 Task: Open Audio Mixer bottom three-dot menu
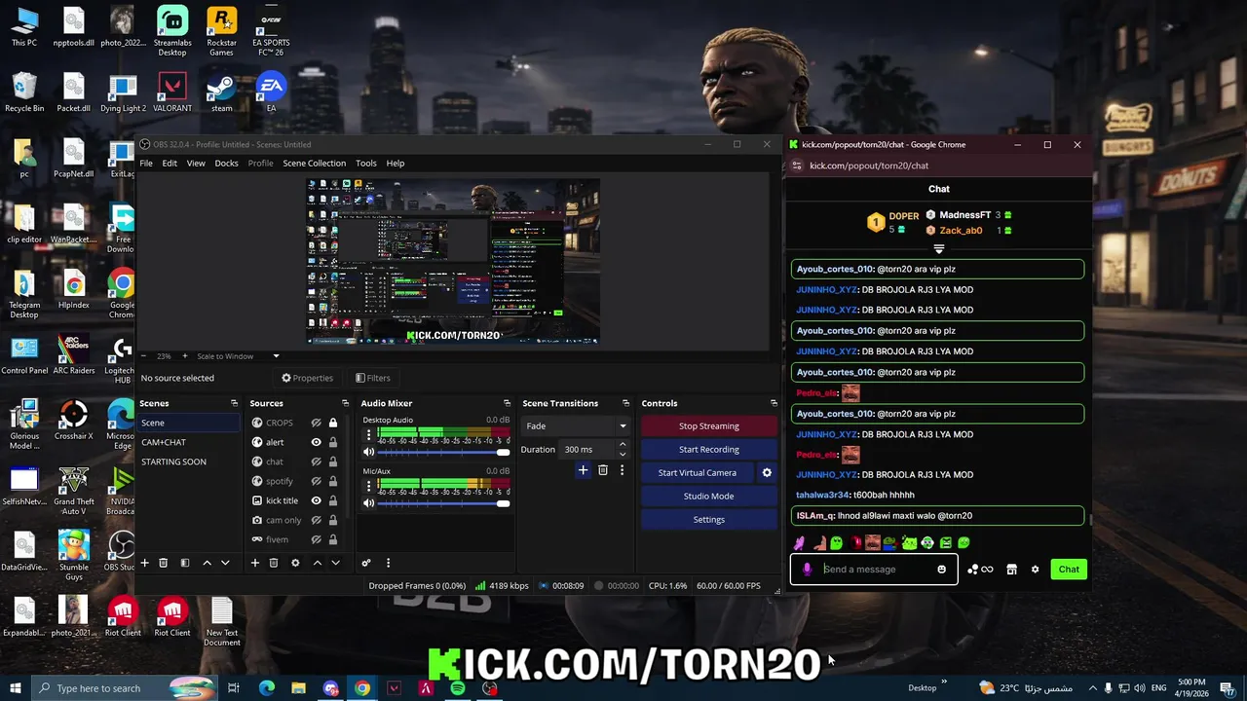click(x=388, y=563)
